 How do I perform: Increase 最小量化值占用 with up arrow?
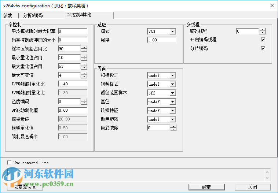coord(84,56)
